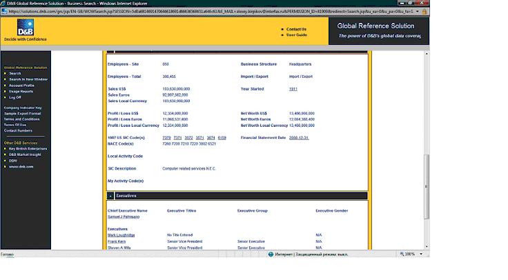Open D&B Market Insight link
508x280 pixels.
tap(25, 154)
